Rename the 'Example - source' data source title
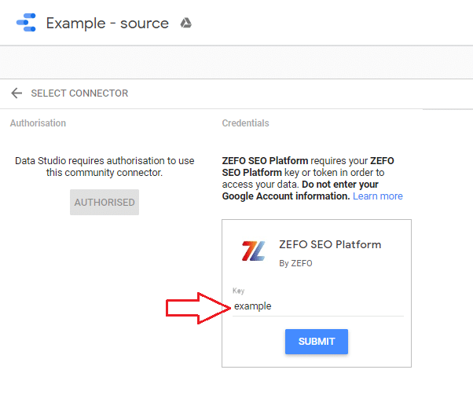473x410 pixels. click(x=107, y=24)
